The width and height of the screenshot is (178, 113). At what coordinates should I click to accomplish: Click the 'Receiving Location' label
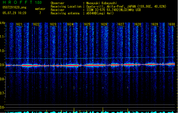(66, 6)
